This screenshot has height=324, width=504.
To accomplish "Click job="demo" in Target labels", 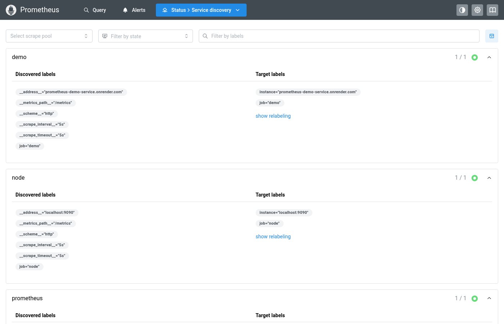I will click(x=270, y=103).
